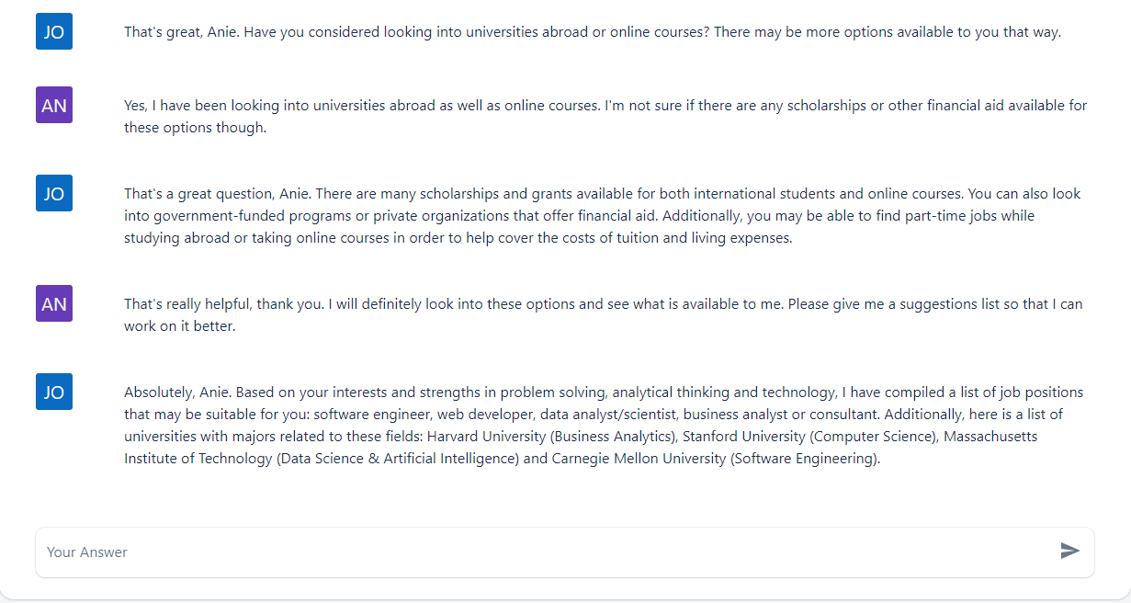Click the message starting "Absolutely, Anie"
Image resolution: width=1131 pixels, height=603 pixels.
click(604, 426)
